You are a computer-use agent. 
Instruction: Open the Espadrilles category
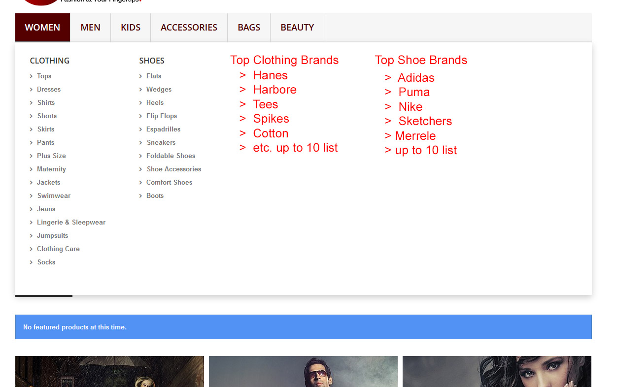pyautogui.click(x=163, y=129)
